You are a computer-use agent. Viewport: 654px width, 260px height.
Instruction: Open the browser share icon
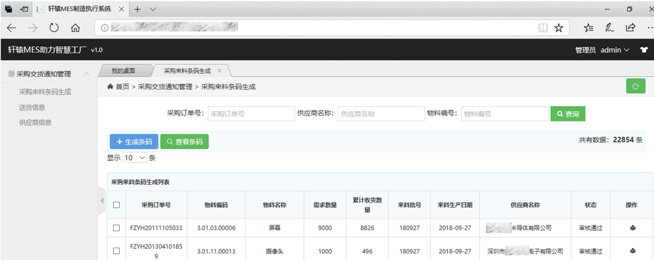630,28
